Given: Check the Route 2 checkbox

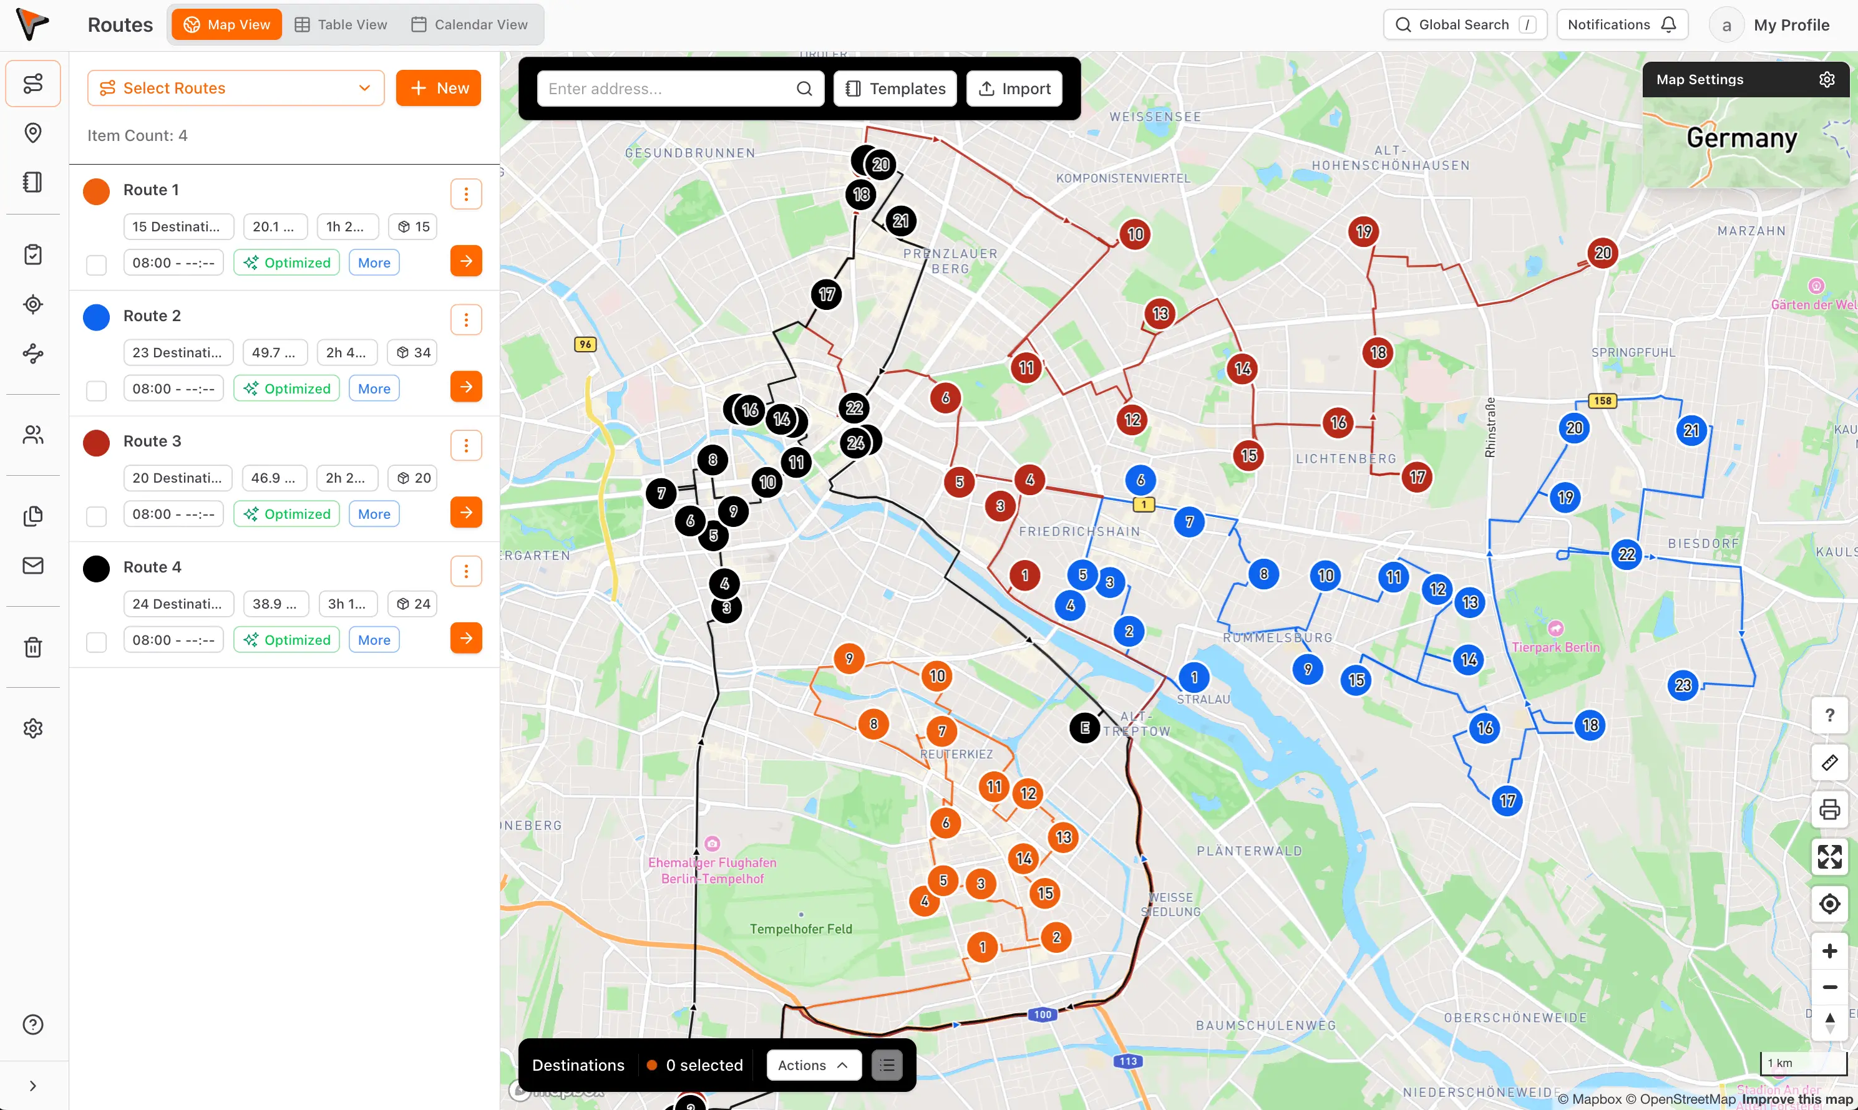Looking at the screenshot, I should point(97,390).
